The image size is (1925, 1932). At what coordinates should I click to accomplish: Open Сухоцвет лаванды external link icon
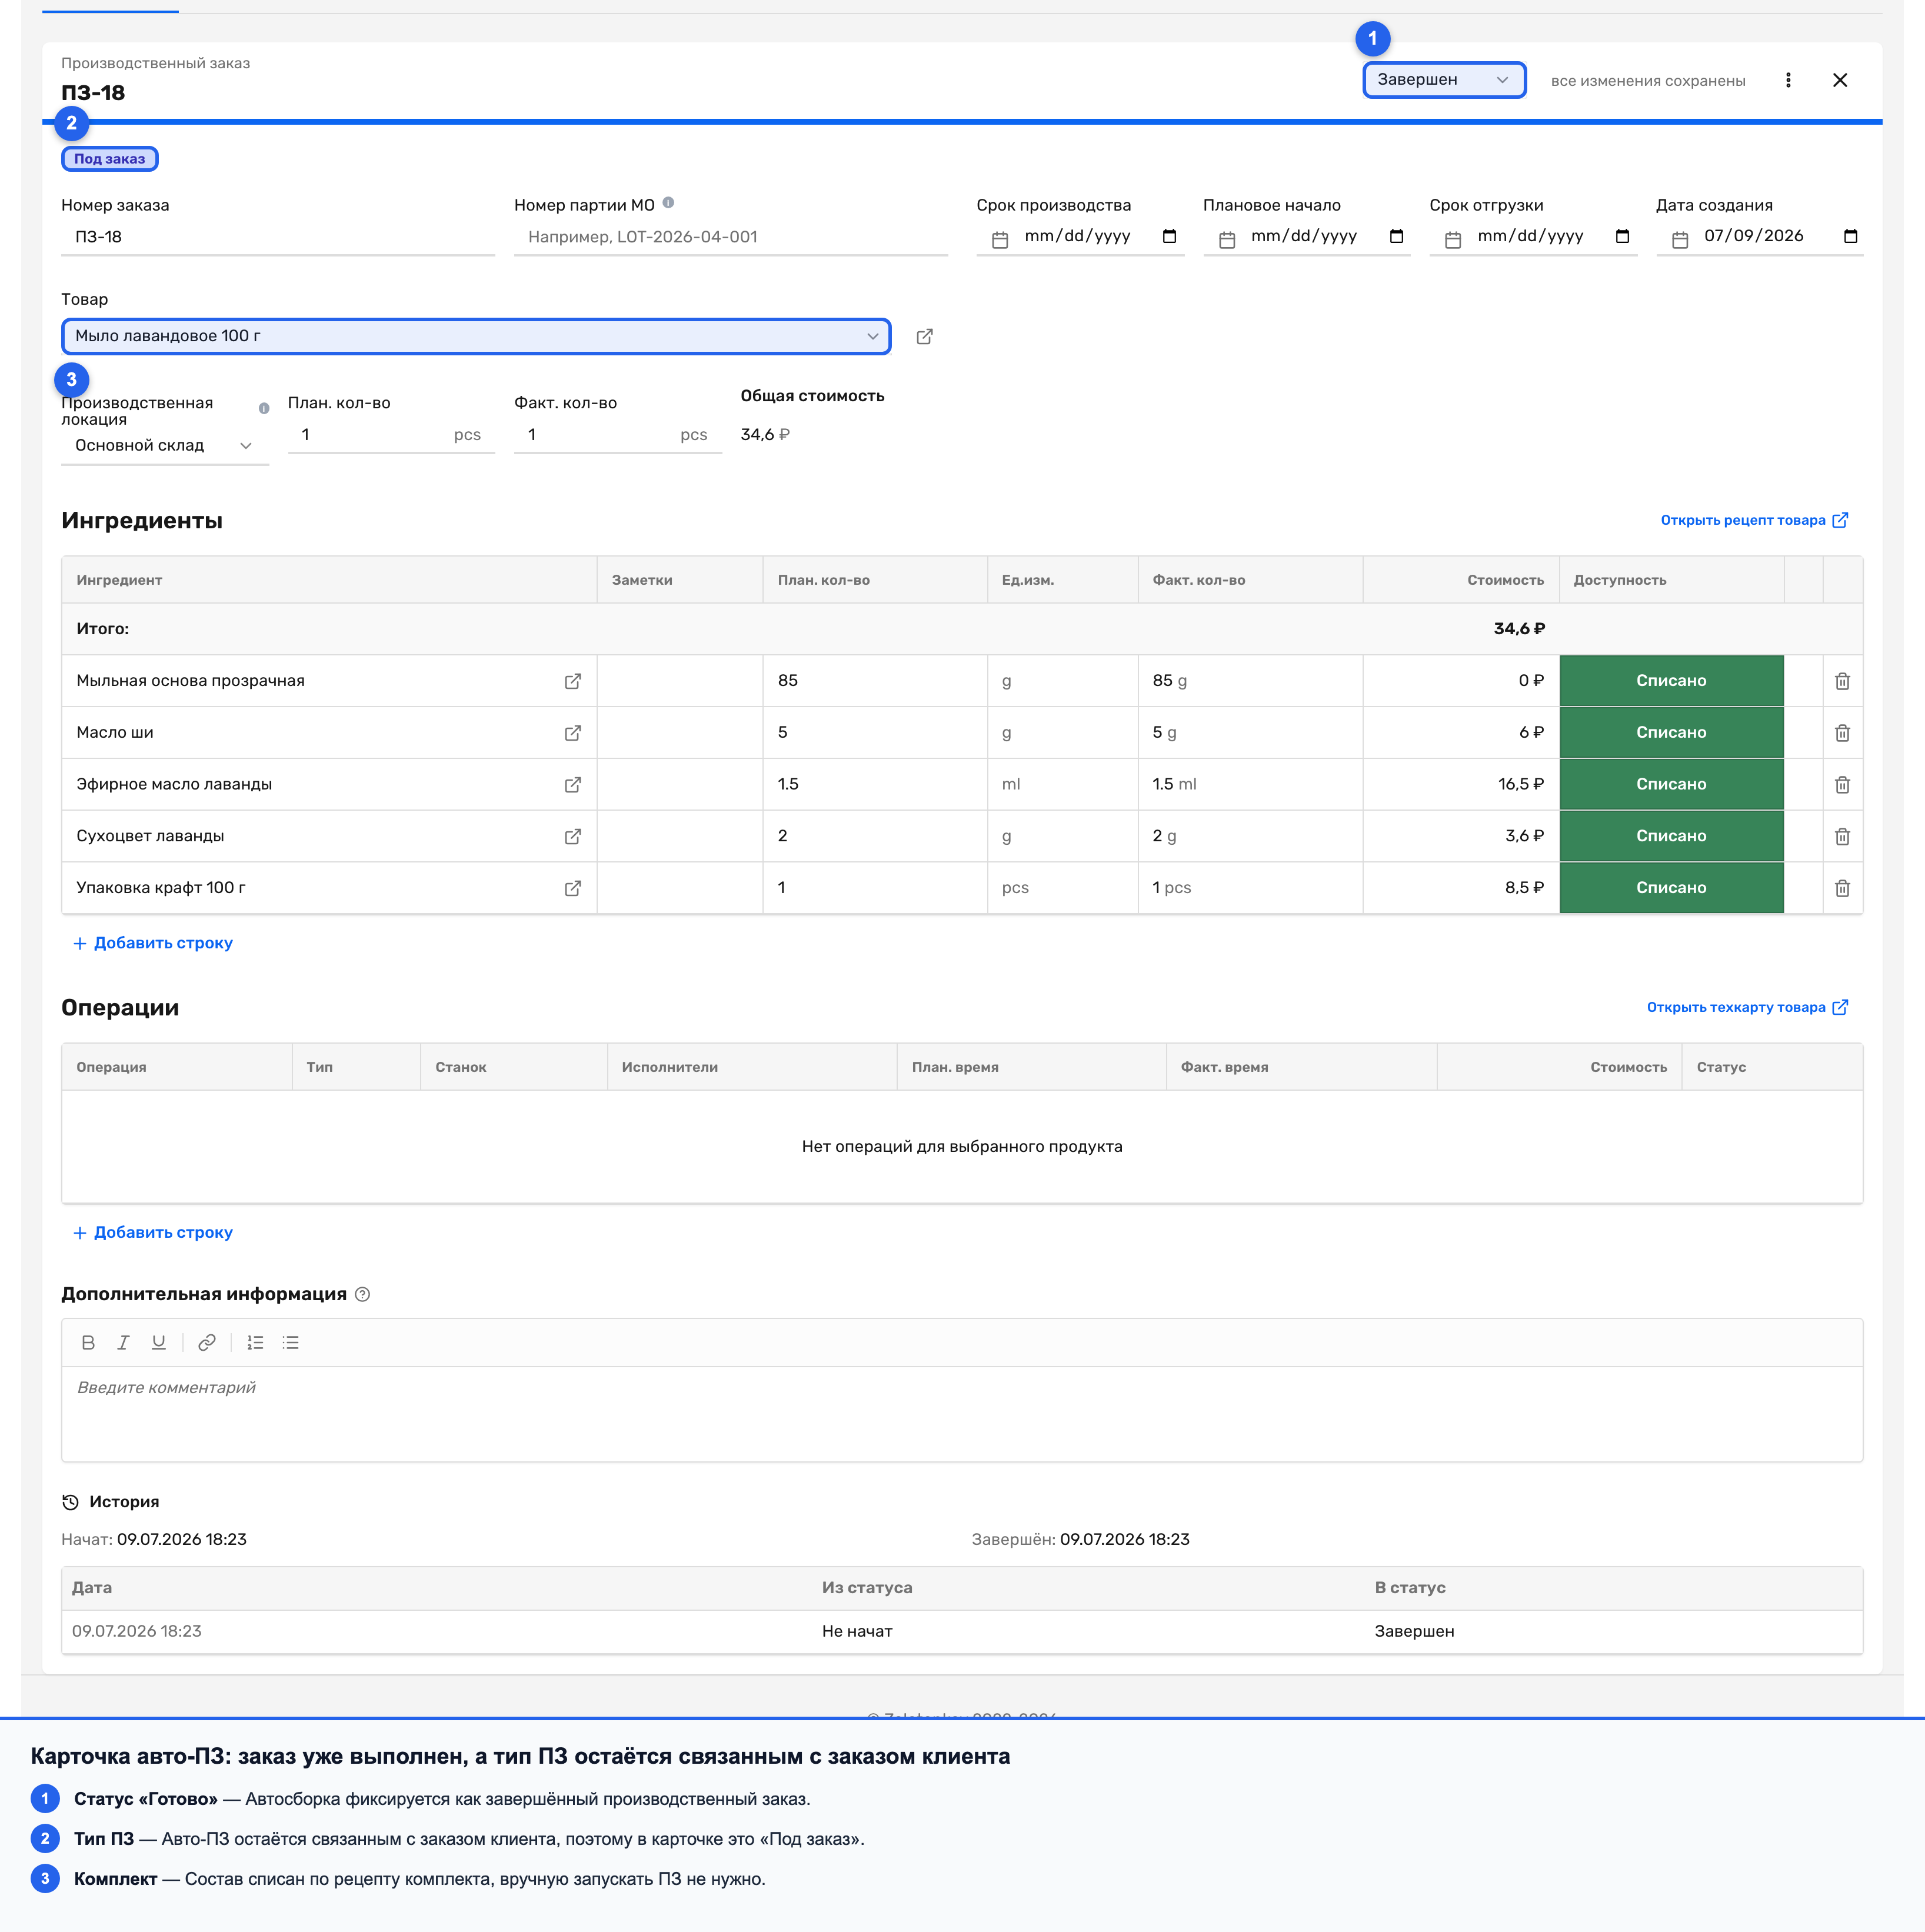pyautogui.click(x=573, y=837)
